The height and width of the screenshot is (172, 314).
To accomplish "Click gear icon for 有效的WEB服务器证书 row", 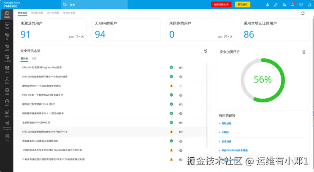I will point(180,95).
